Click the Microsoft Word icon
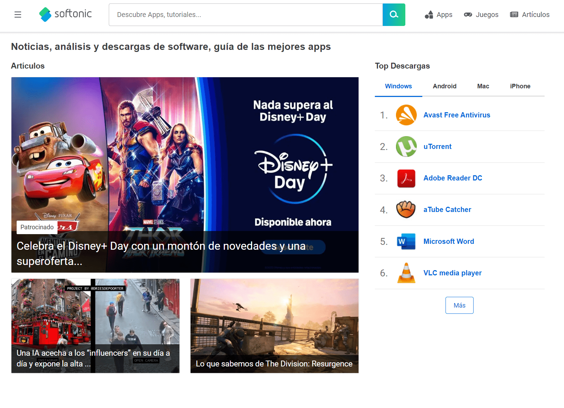Image resolution: width=564 pixels, height=408 pixels. [x=406, y=241]
